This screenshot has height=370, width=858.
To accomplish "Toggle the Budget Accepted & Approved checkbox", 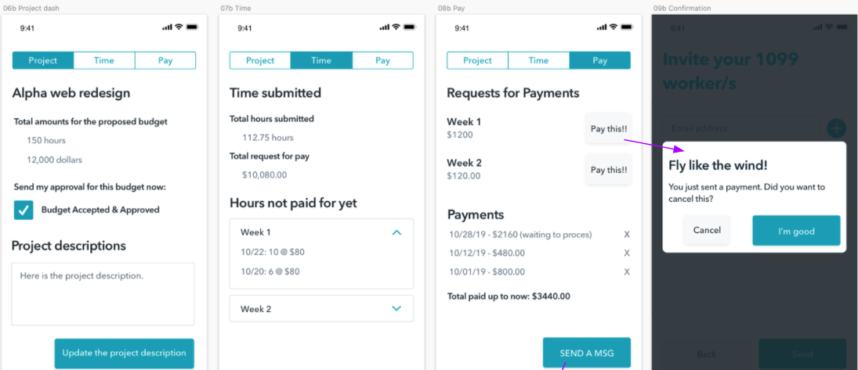I will pos(24,210).
